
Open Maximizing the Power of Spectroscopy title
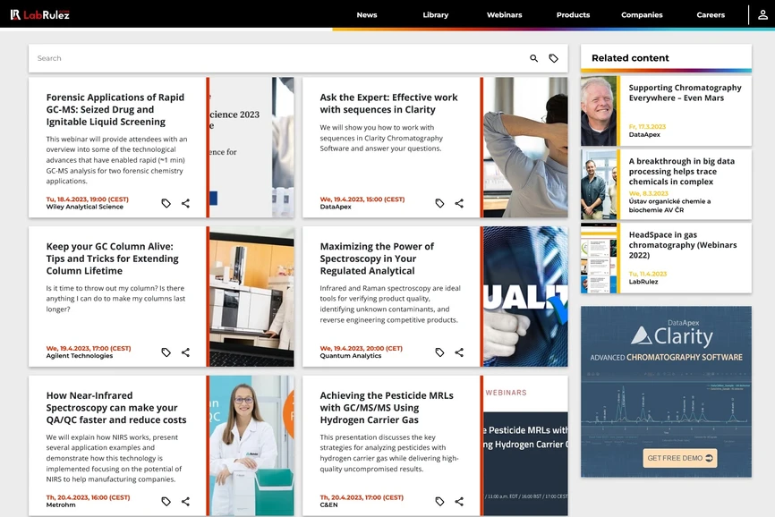coord(377,258)
